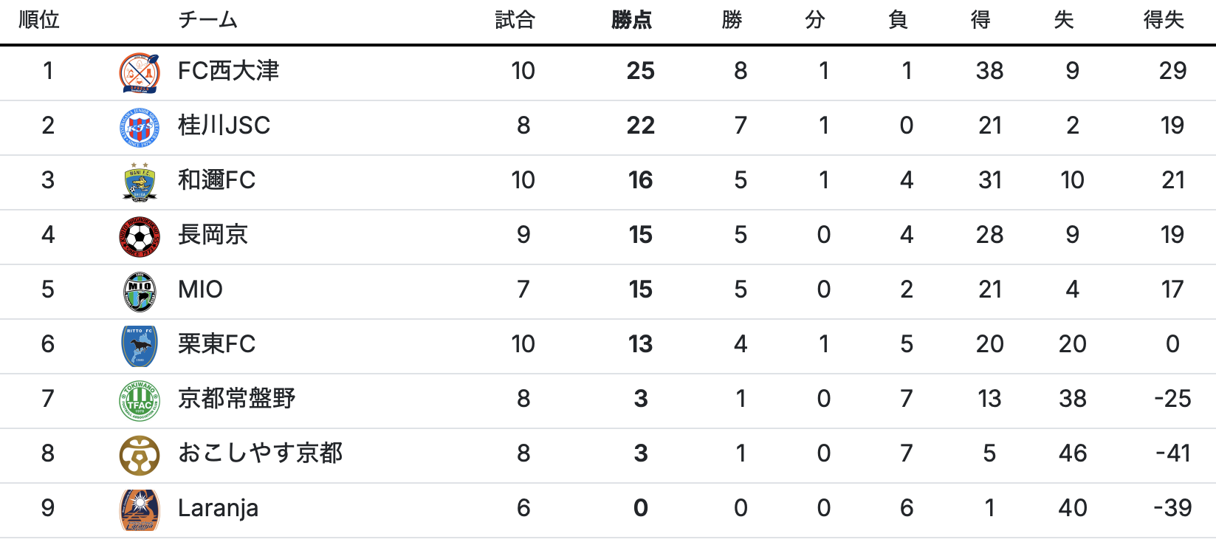Select the 和邇FC team name
The height and width of the screenshot is (545, 1216).
tap(216, 180)
